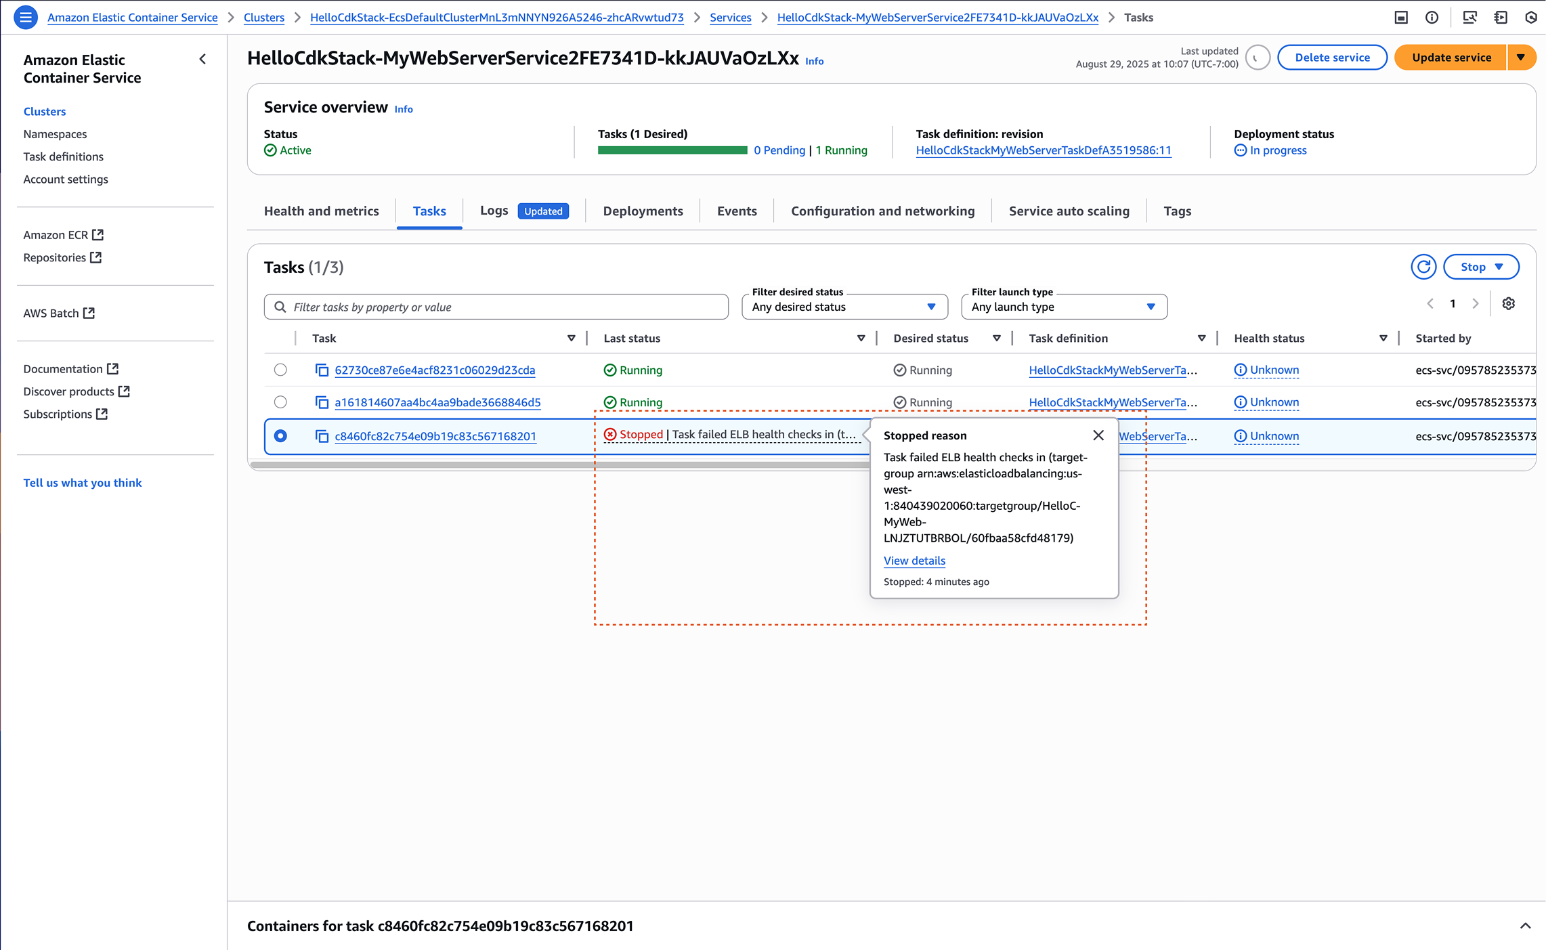Switch to Deployments tab
The width and height of the screenshot is (1546, 950).
643,211
